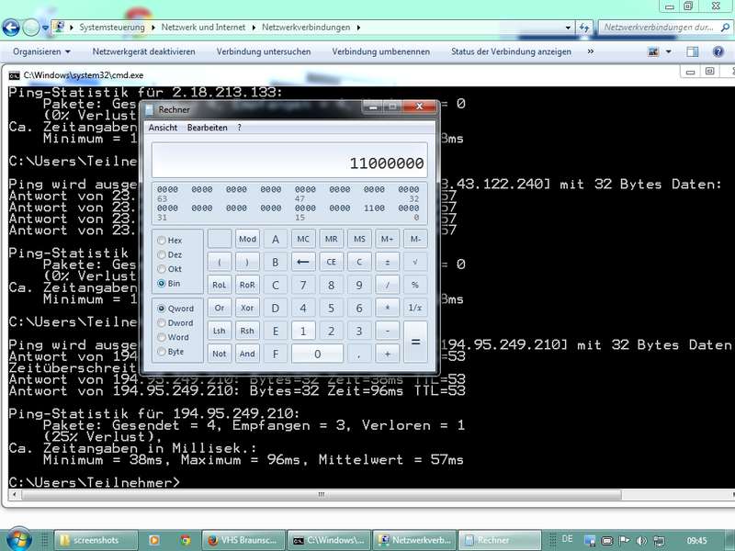Image resolution: width=735 pixels, height=551 pixels.
Task: Click Verbindung untersuchen
Action: click(x=264, y=51)
